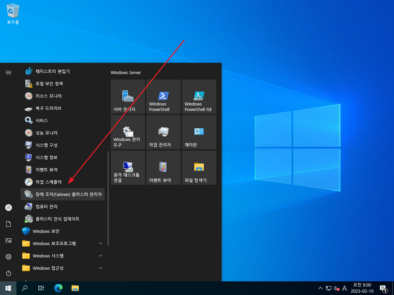Launch 작업 스케줄러
Viewport: 394px width, 295px height.
point(63,182)
